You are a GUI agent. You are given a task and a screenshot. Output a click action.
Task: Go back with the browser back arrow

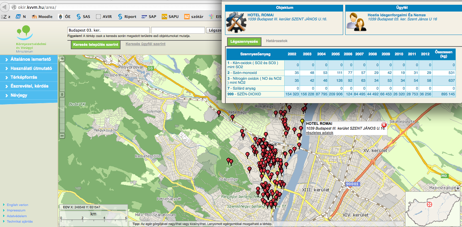5,7
